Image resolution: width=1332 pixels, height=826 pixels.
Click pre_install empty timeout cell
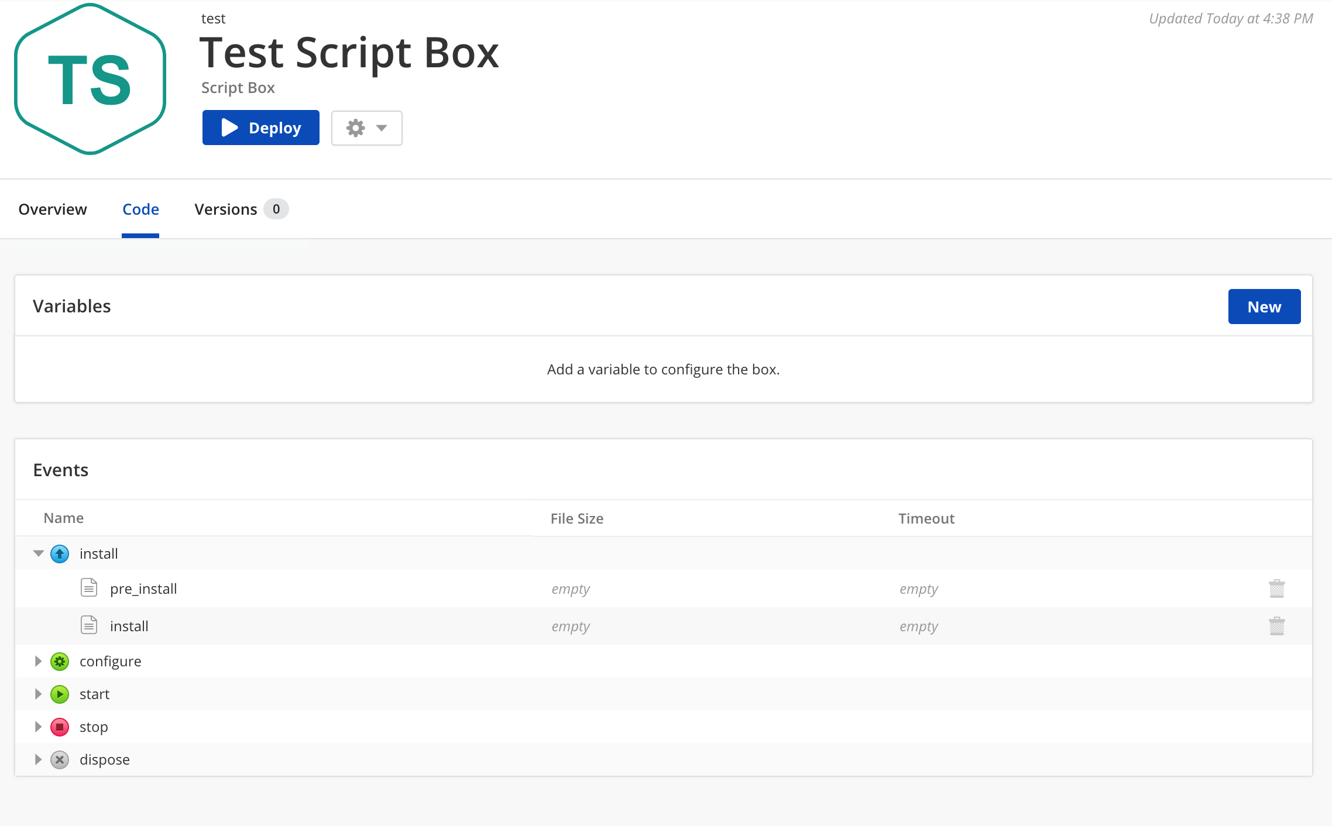click(x=919, y=589)
